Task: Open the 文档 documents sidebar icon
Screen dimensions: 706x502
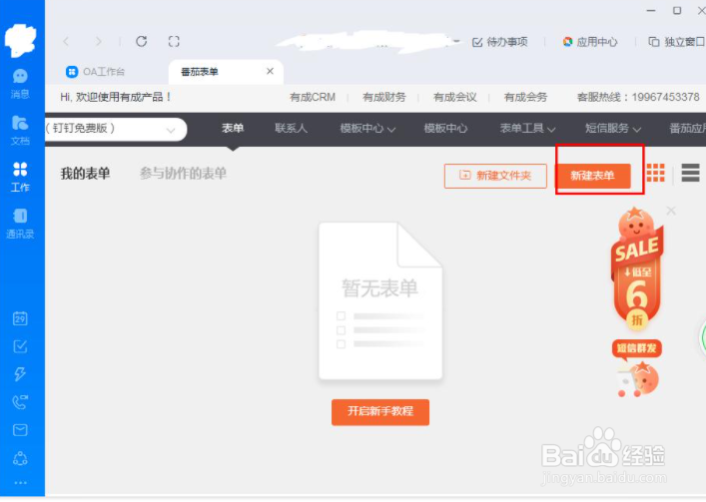Action: click(20, 130)
